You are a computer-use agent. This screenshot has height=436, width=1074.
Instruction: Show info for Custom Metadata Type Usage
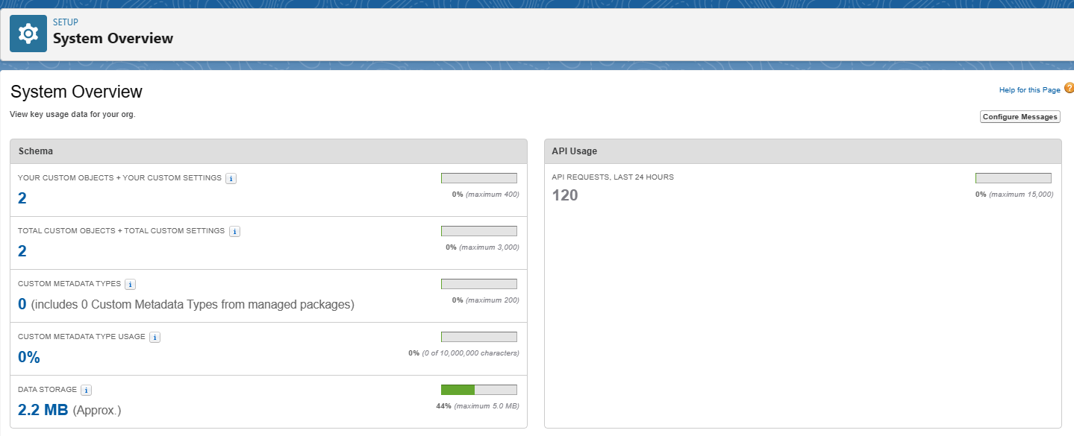tap(154, 338)
